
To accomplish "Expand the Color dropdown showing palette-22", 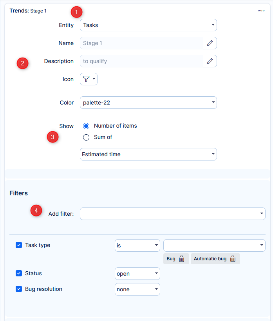I will coord(148,103).
